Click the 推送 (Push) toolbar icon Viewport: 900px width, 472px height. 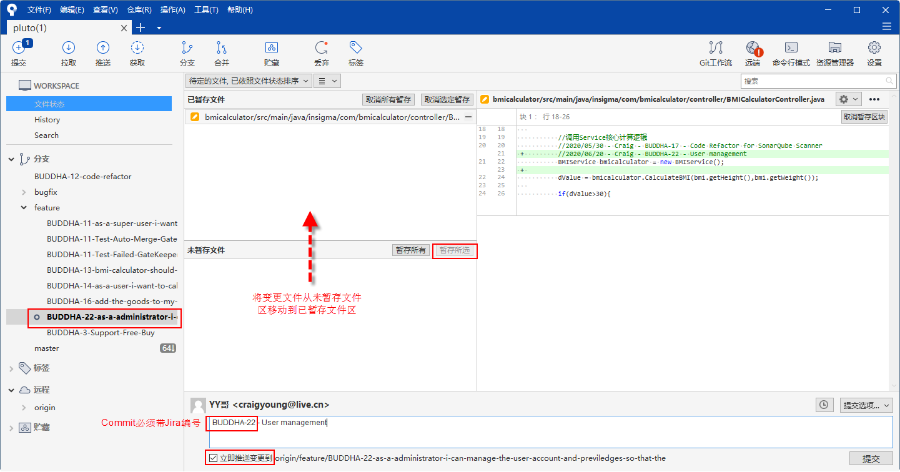tap(103, 49)
